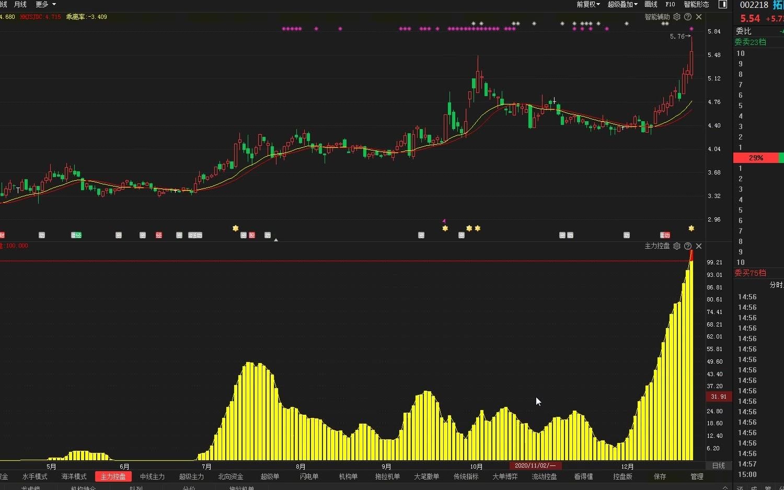The image size is (784, 490).
Task: Click the red 29% 委比 bar
Action: tap(756, 158)
